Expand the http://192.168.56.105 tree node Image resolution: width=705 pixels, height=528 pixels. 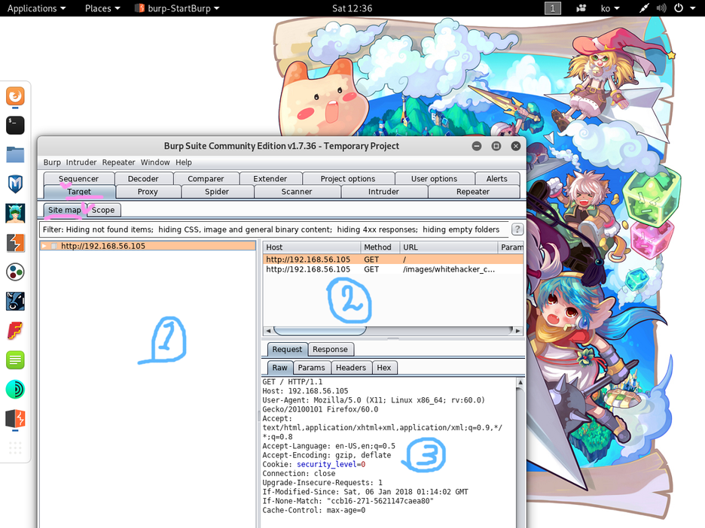point(44,246)
